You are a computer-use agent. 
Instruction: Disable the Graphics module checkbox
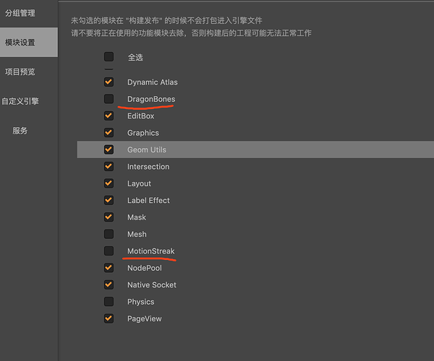[x=109, y=133]
